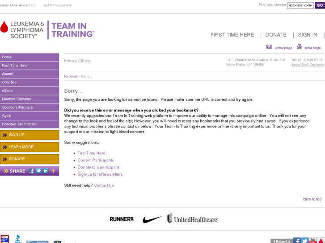Open more share options plus icon
Image resolution: width=325 pixels, height=243 pixels.
tap(53, 171)
